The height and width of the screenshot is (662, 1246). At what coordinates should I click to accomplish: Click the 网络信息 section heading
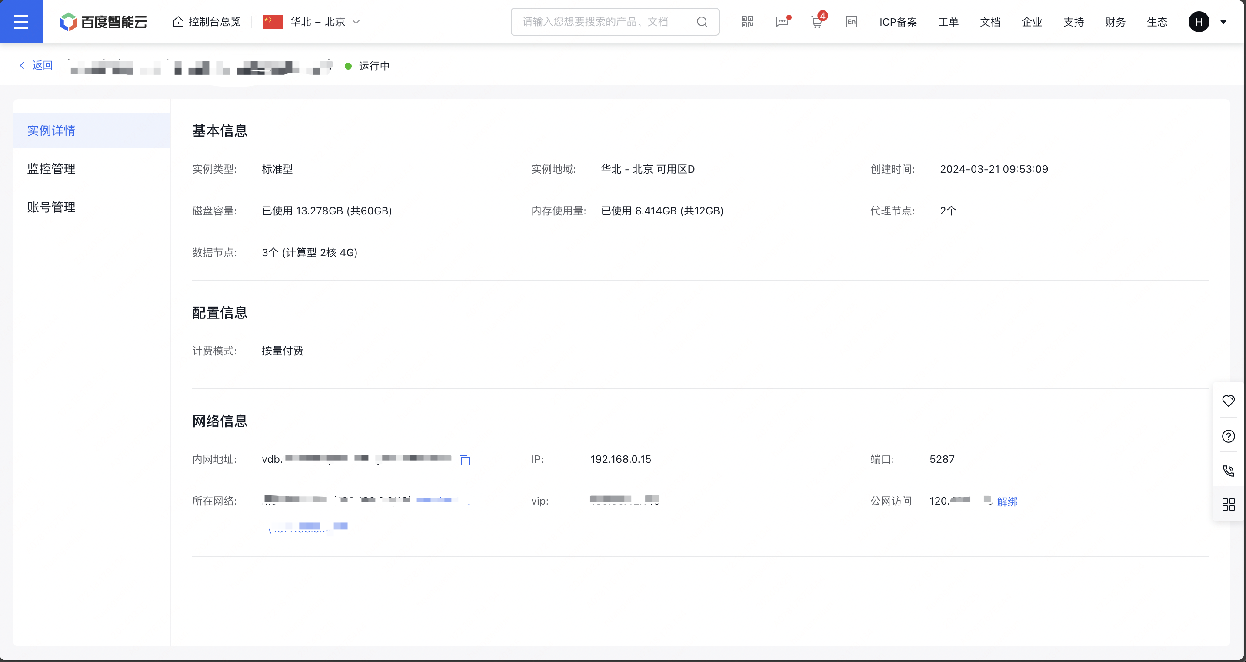[x=220, y=421]
